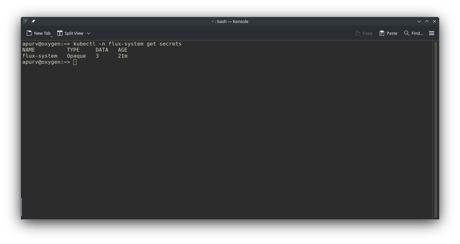Maximize the Konsole window
The image size is (460, 244).
click(427, 21)
